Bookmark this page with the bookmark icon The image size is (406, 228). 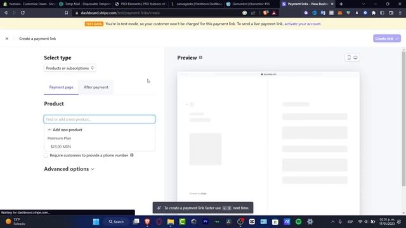tap(66, 13)
